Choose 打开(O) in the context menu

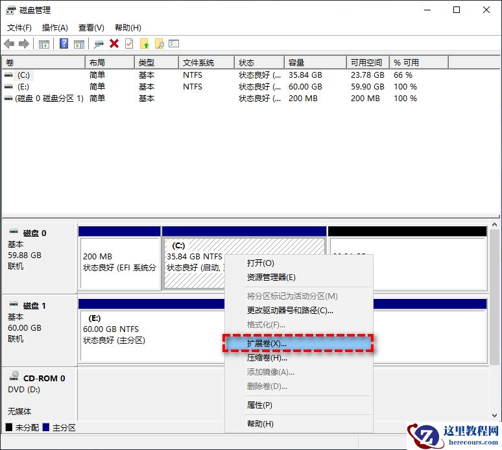(299, 263)
